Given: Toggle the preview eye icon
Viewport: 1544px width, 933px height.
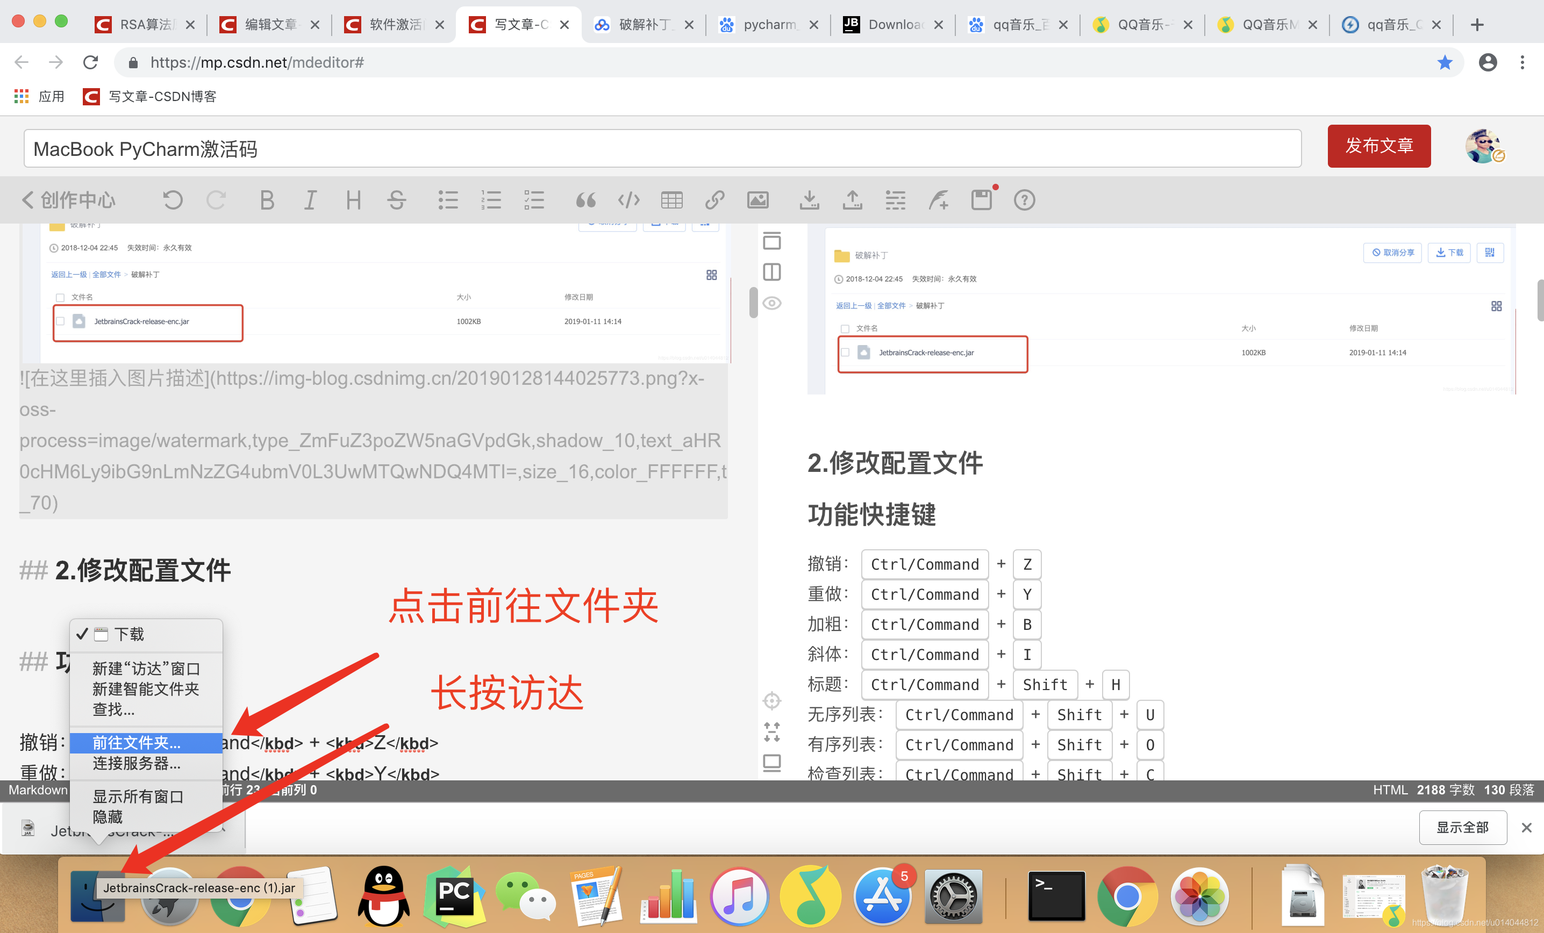Looking at the screenshot, I should tap(771, 303).
